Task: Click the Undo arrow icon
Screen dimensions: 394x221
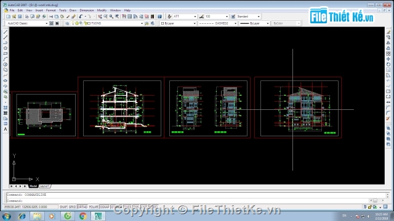Action: coord(81,17)
